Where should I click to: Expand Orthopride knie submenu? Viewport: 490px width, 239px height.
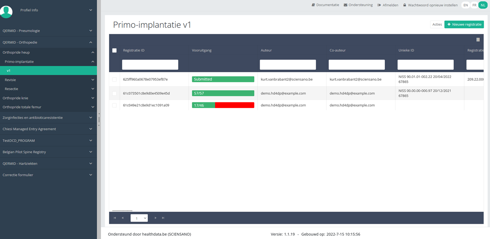pyautogui.click(x=48, y=98)
